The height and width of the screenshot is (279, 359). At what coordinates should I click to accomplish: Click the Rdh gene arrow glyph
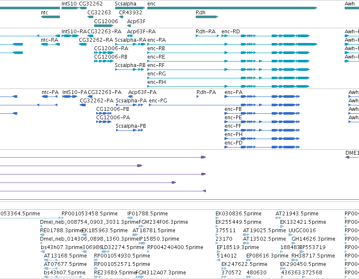coord(207,17)
